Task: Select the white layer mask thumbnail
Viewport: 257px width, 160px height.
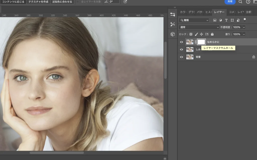Action: tap(201, 42)
